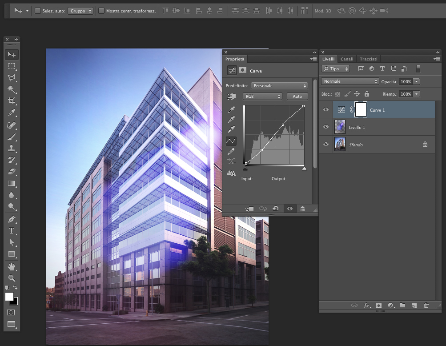Screen dimensions: 446x346
Task: Select the Hand tool
Action: [x=12, y=267]
